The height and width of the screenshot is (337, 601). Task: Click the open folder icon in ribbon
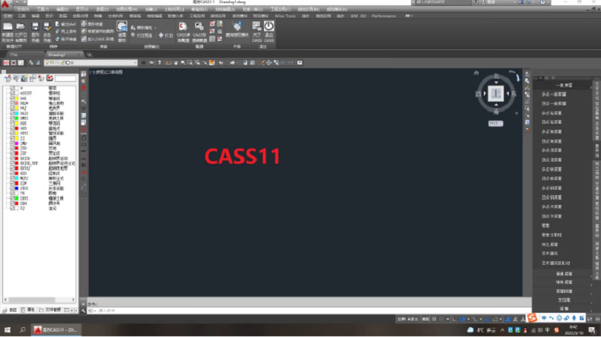(x=21, y=27)
